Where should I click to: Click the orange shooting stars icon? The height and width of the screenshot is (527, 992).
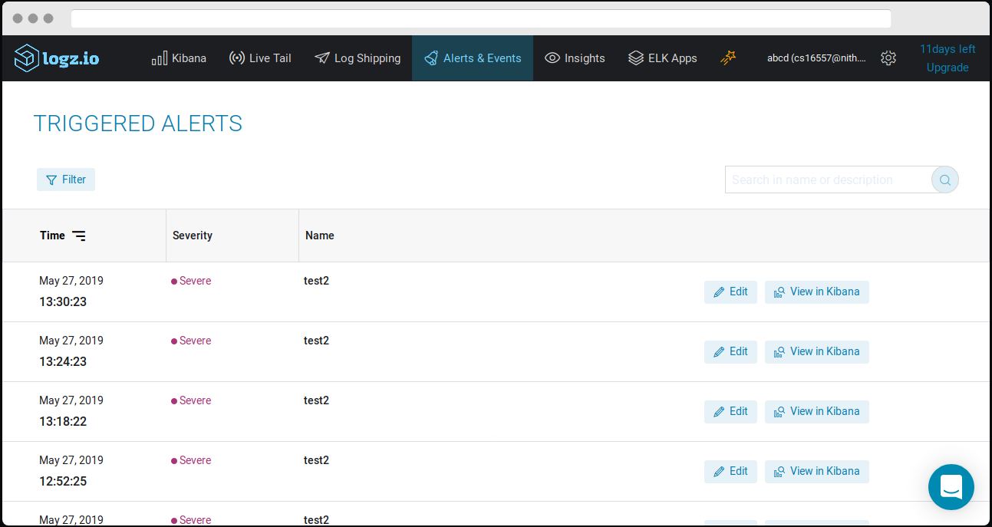click(x=728, y=58)
